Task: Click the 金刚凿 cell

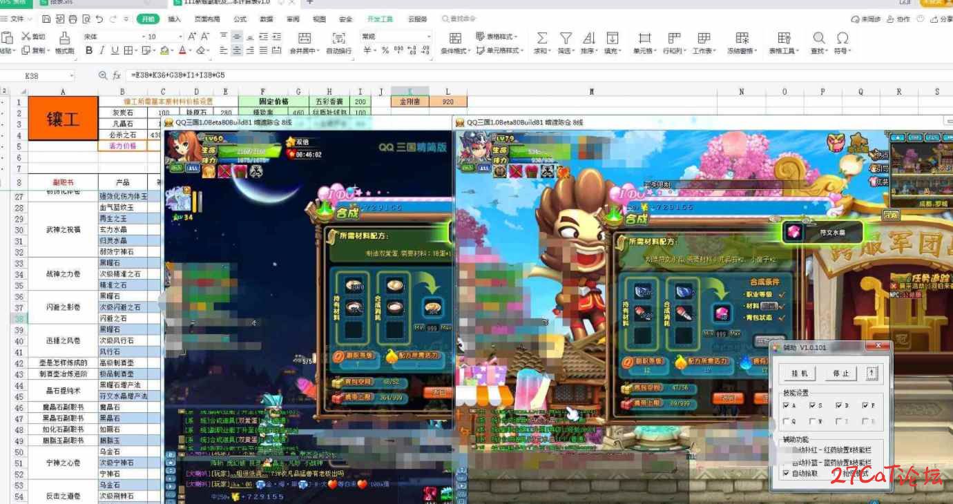Action: tap(410, 101)
